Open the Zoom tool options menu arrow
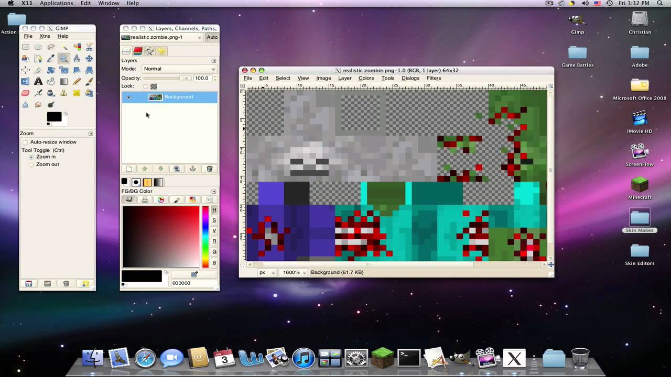671x377 pixels. click(x=90, y=134)
